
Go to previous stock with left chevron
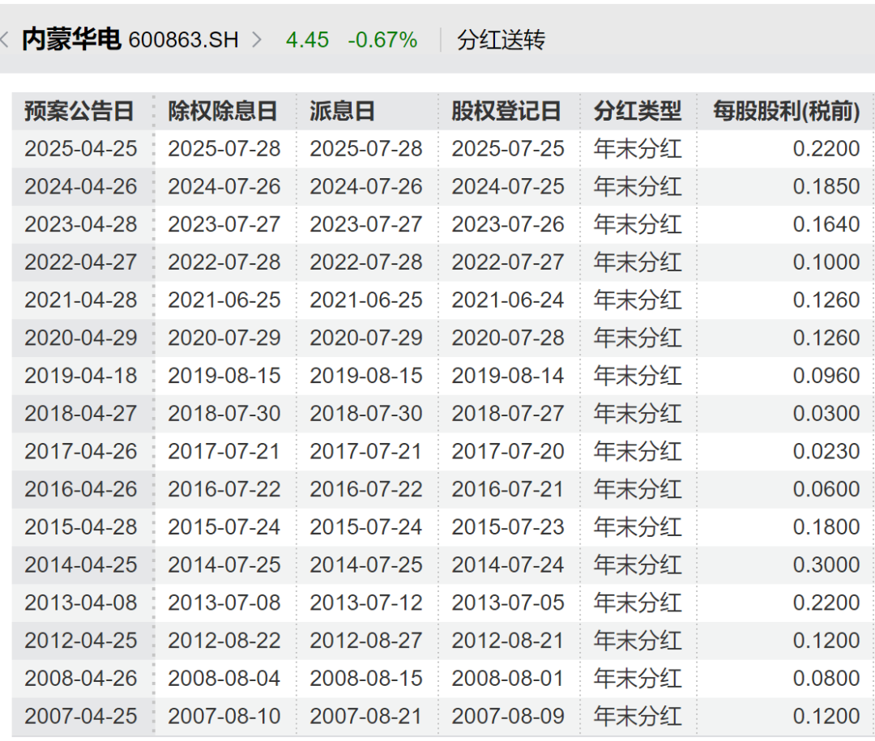tap(4, 40)
